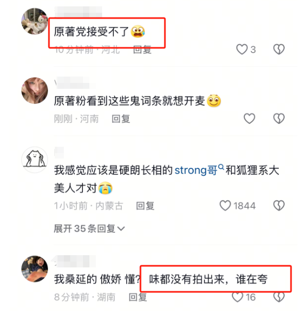This screenshot has width=299, height=311.
Task: Dislike the strong哥 comment from 内蒙古
Action: pos(279,206)
